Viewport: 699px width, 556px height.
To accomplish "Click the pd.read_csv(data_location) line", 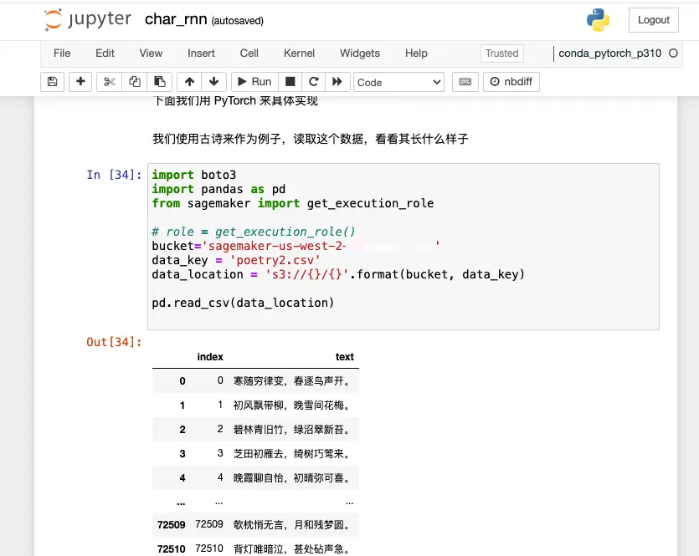I will 243,303.
